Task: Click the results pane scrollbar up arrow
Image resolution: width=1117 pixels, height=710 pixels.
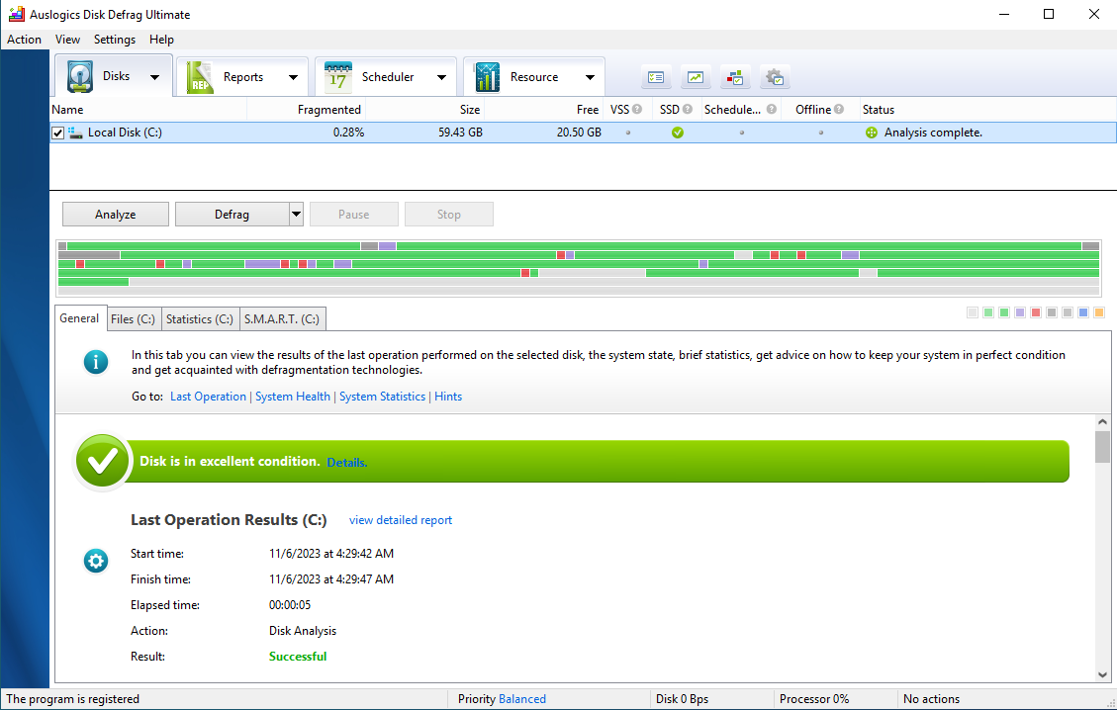Action: (1103, 422)
